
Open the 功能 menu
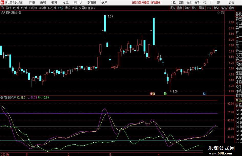point(173,3)
